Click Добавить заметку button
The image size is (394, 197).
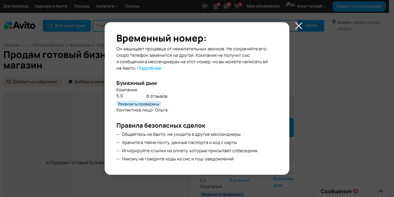(86, 82)
